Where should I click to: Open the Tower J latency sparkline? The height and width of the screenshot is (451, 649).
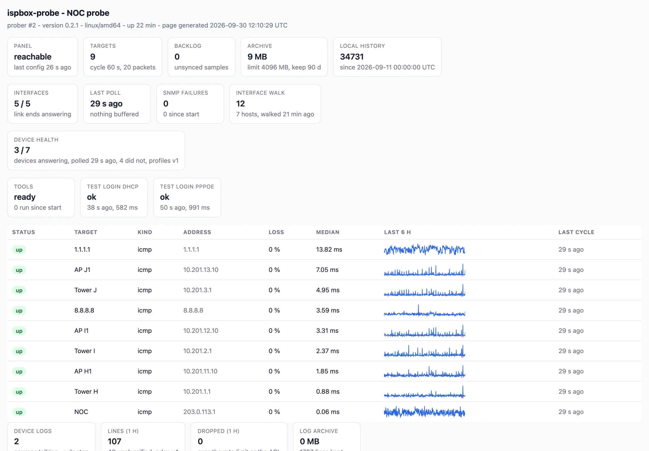425,290
